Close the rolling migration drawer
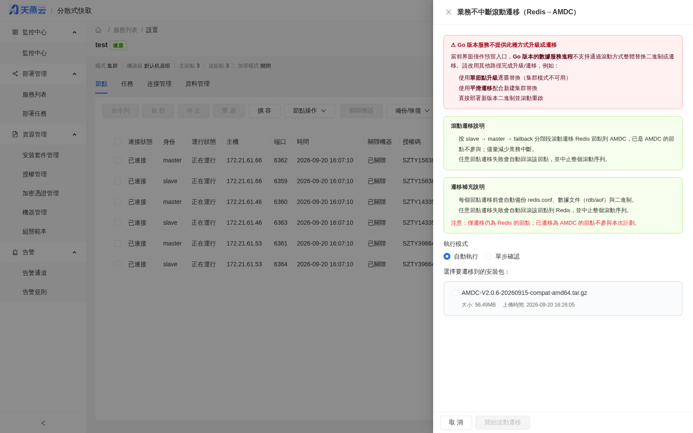Image resolution: width=693 pixels, height=433 pixels. [449, 12]
